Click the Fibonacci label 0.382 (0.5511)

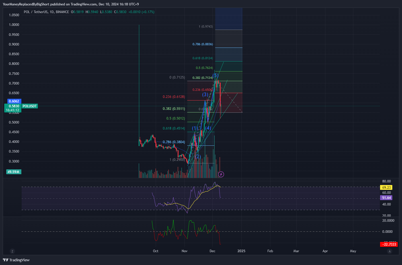tap(174, 109)
